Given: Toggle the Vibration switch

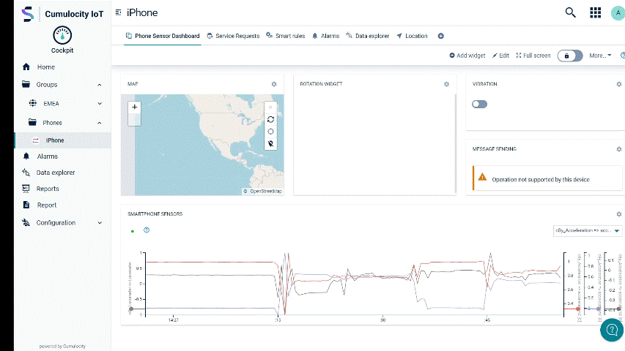Looking at the screenshot, I should [x=479, y=105].
